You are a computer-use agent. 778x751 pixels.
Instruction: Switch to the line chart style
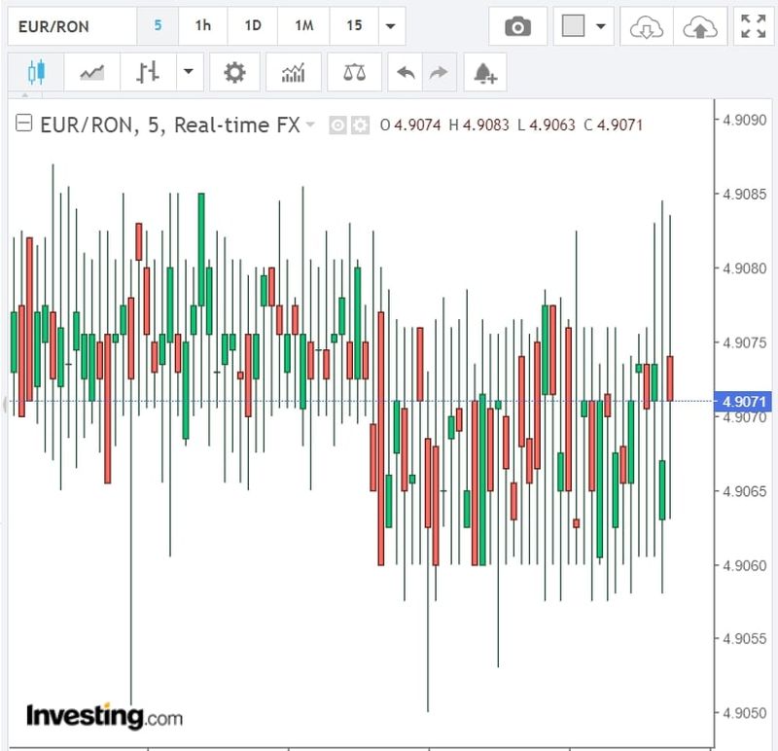92,72
